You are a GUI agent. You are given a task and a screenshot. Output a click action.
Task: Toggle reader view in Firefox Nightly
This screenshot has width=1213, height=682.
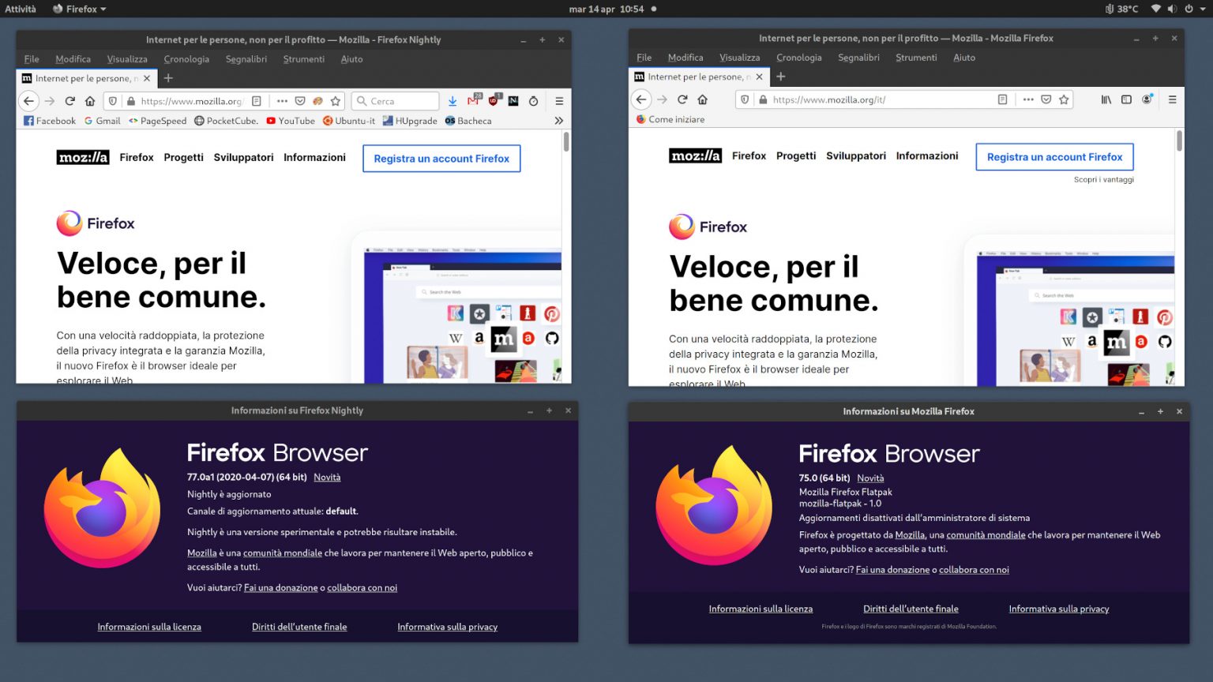click(x=257, y=101)
